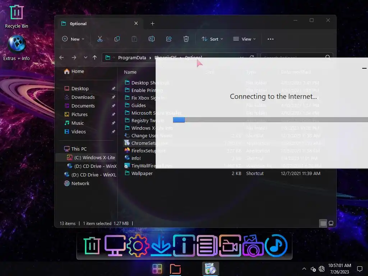Click the File Explorer taskbar icon
This screenshot has width=368, height=276.
point(175,269)
